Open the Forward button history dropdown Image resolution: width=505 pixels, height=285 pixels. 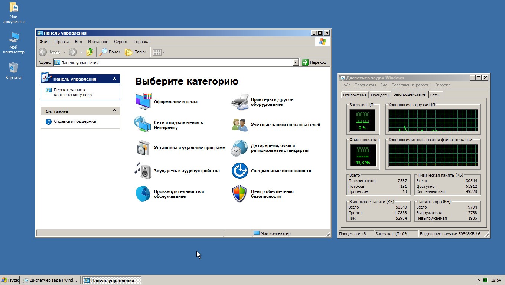tap(81, 52)
